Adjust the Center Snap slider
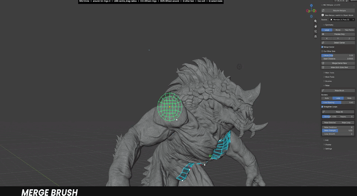 point(338,55)
